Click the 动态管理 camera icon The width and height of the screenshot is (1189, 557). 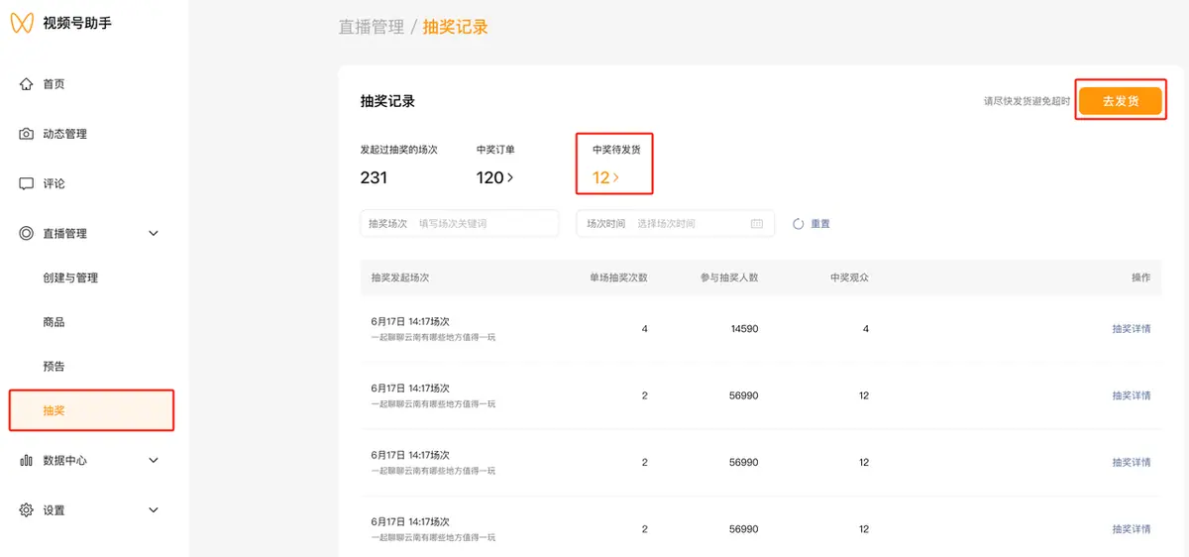point(27,134)
